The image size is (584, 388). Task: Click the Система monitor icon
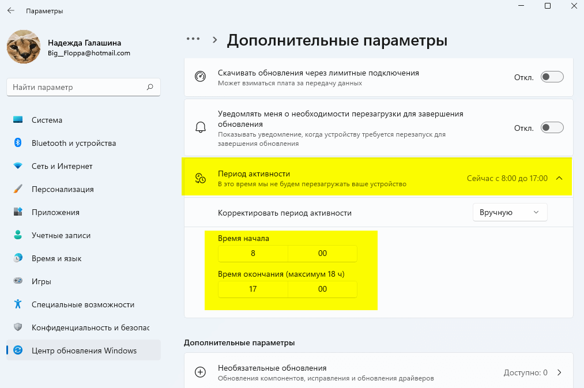point(18,120)
